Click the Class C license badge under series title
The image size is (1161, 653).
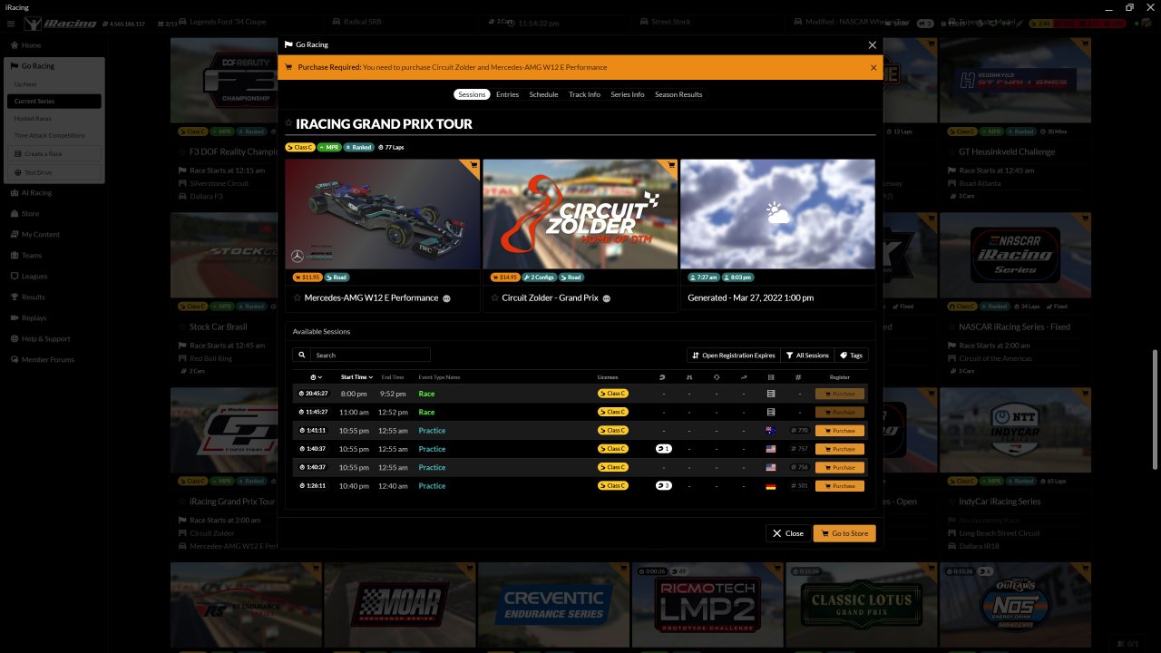tap(300, 147)
